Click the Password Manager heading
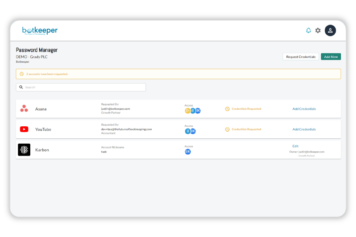Image resolution: width=356 pixels, height=237 pixels. coord(36,50)
